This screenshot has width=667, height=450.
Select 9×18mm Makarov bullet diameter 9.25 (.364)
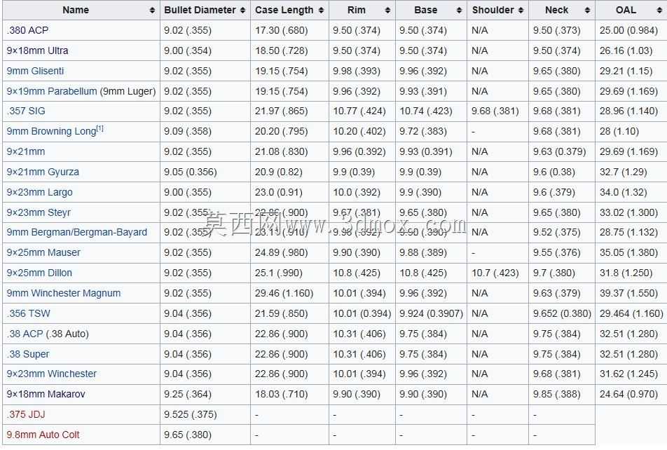pyautogui.click(x=188, y=394)
